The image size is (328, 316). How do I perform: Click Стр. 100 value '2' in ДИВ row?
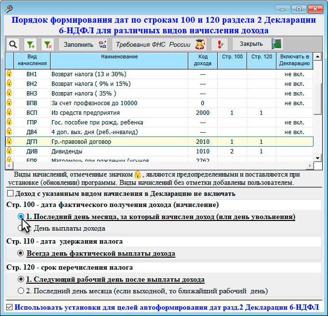click(x=232, y=151)
